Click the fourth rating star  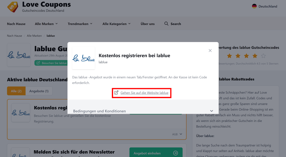pyautogui.click(x=255, y=56)
